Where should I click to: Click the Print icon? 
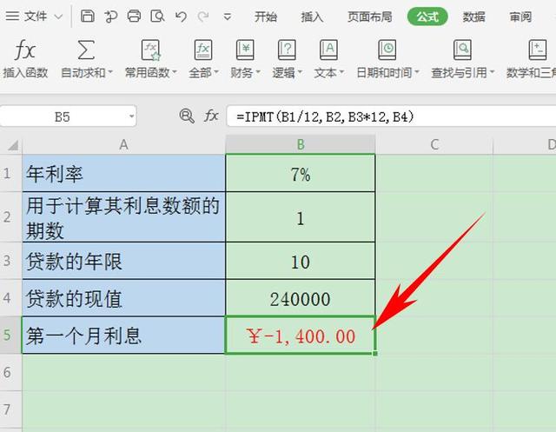(x=134, y=17)
